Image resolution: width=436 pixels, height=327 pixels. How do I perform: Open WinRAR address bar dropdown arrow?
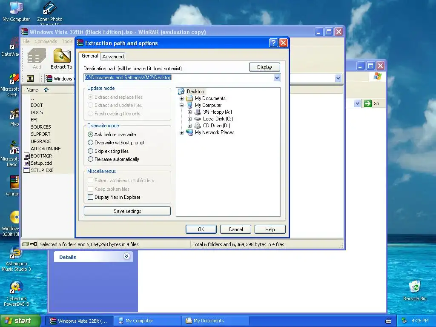(x=338, y=78)
